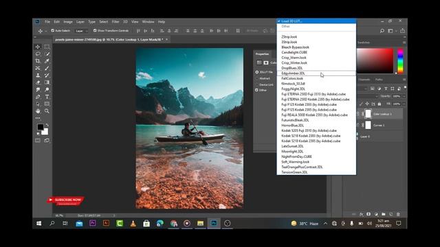Select the Path Selection tool

click(38, 104)
